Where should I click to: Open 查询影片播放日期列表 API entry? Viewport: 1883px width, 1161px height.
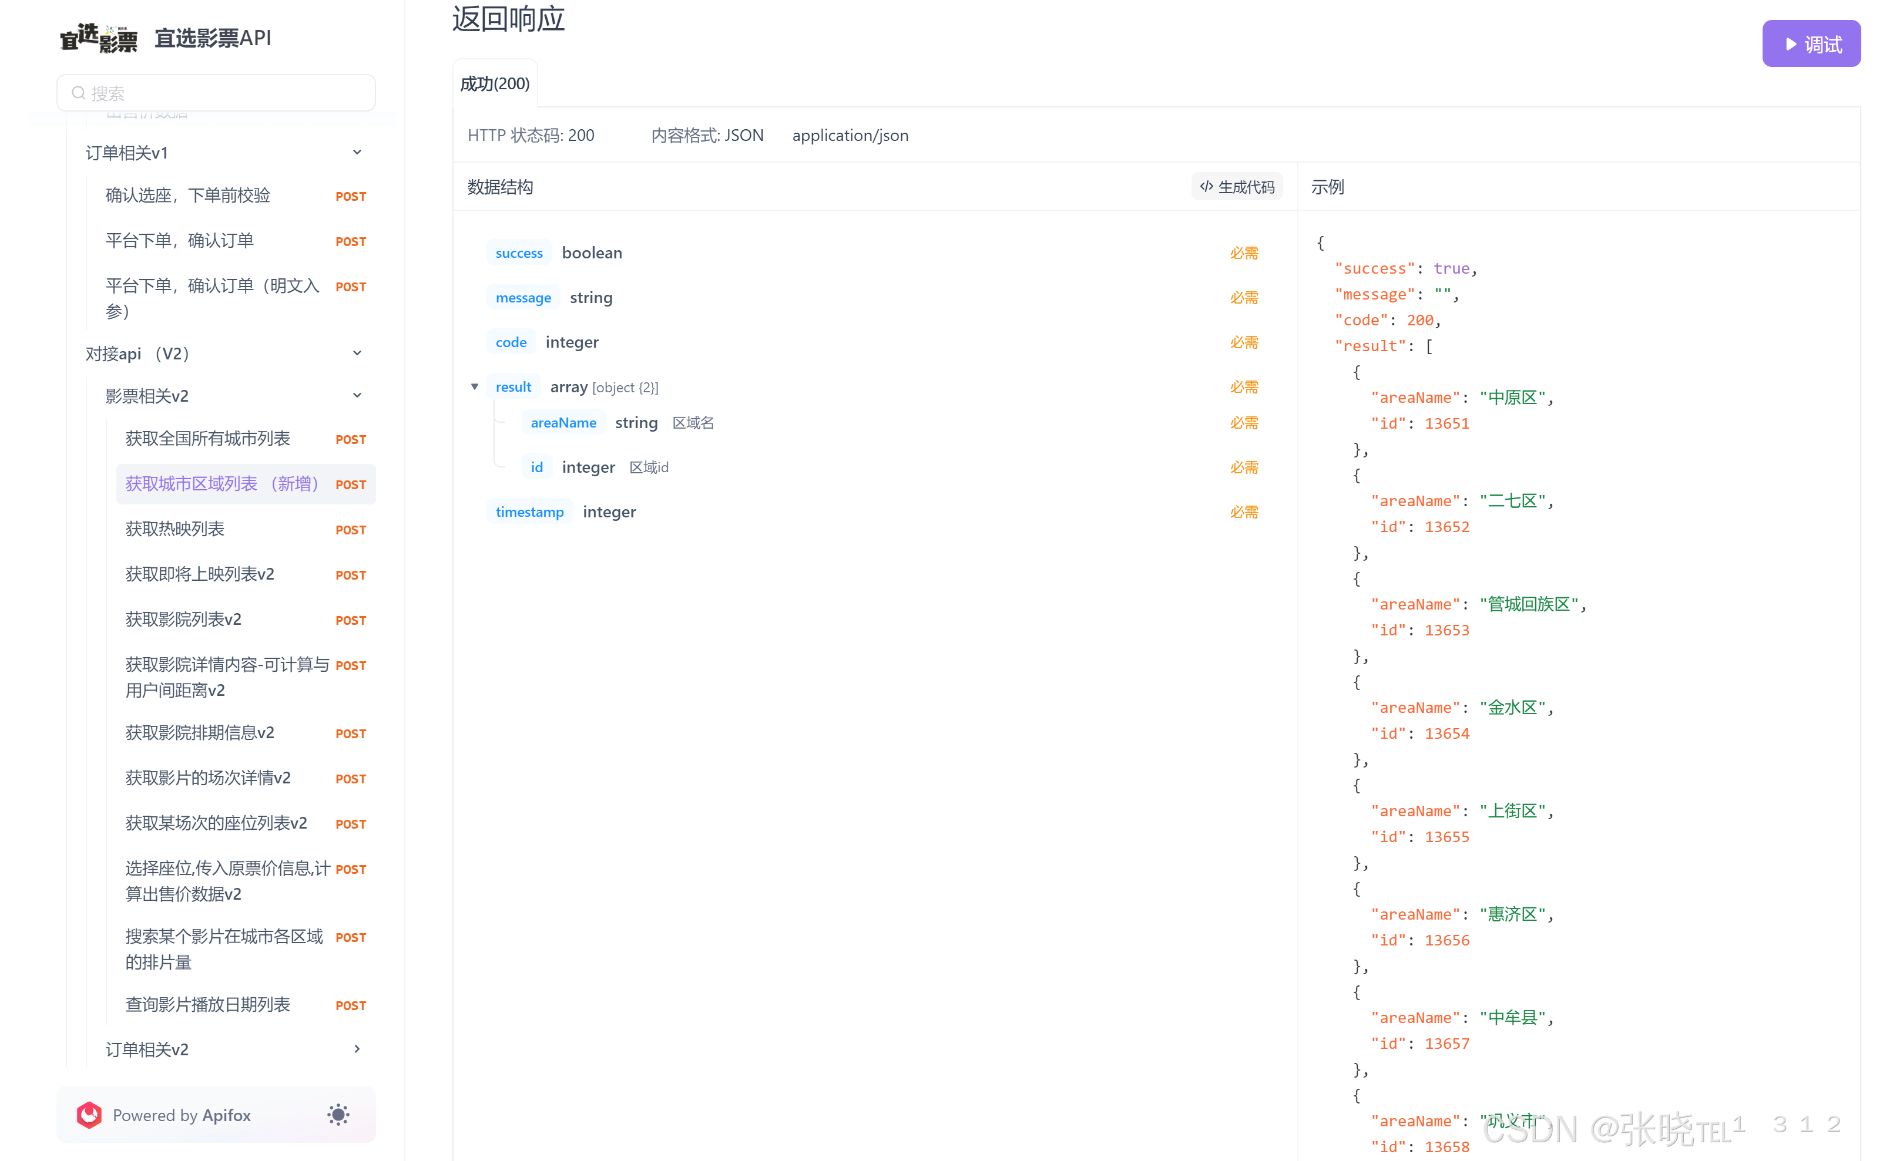click(207, 1004)
